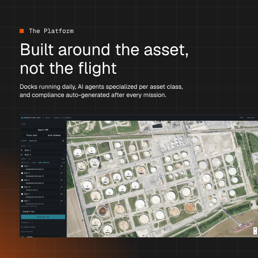The width and height of the screenshot is (258, 258).
Task: Click the small button beside the basemap dropdown
Action: [x=63, y=141]
